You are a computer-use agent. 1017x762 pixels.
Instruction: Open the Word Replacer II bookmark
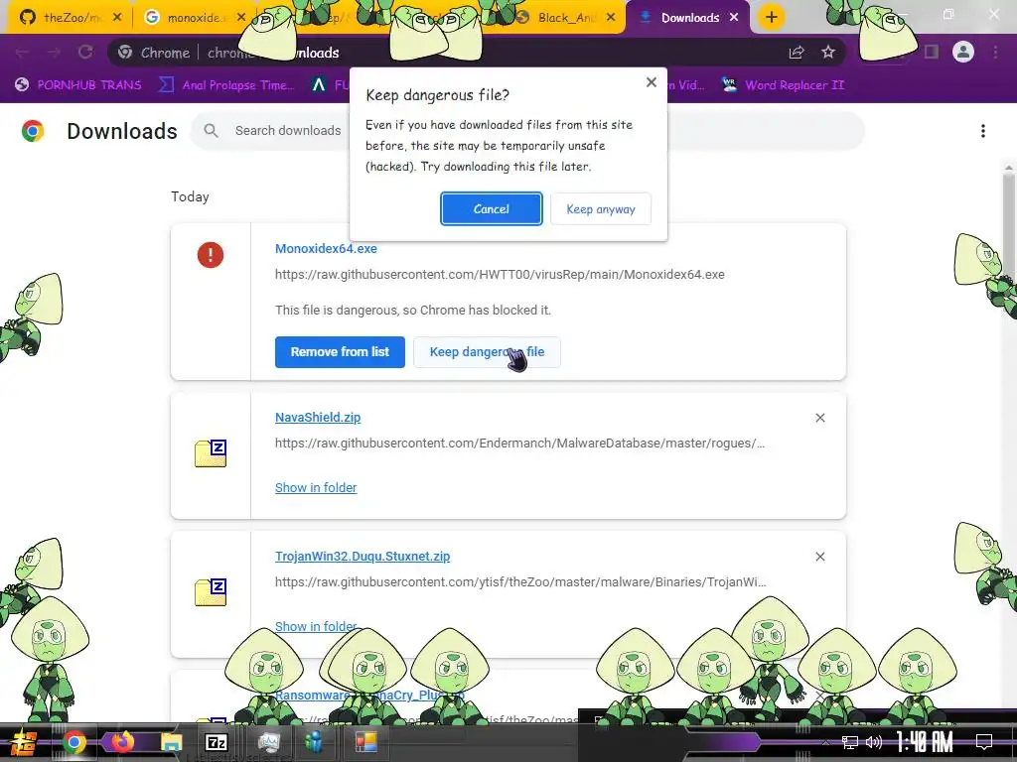[x=783, y=85]
